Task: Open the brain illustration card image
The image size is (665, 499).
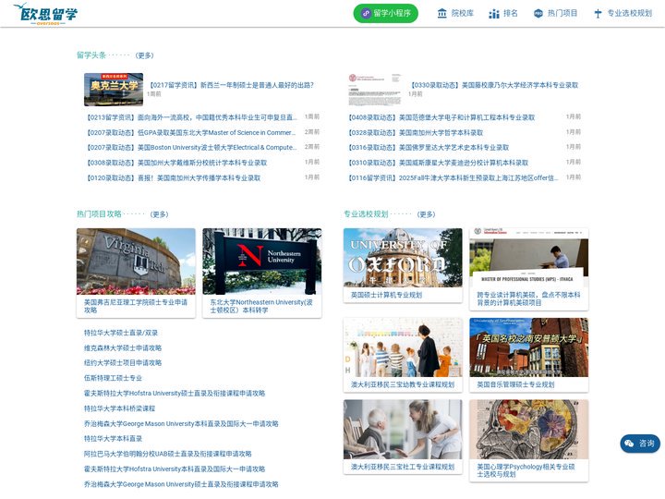Action: [529, 430]
